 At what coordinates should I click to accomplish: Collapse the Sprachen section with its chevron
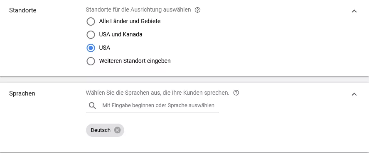354,94
